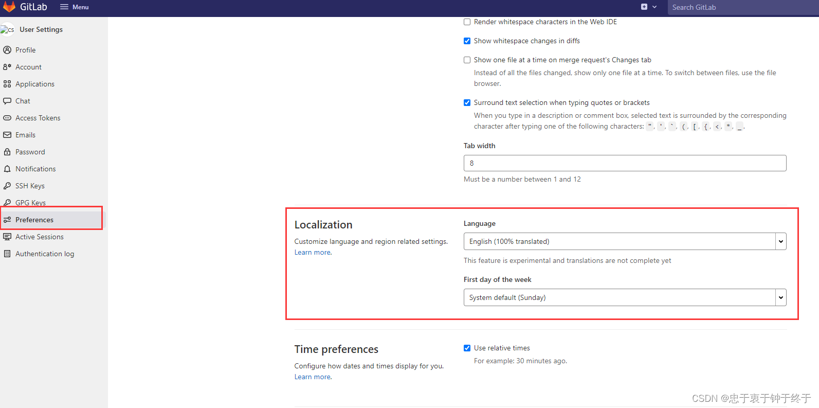Click the Tab width input field
The width and height of the screenshot is (819, 408).
tap(625, 163)
